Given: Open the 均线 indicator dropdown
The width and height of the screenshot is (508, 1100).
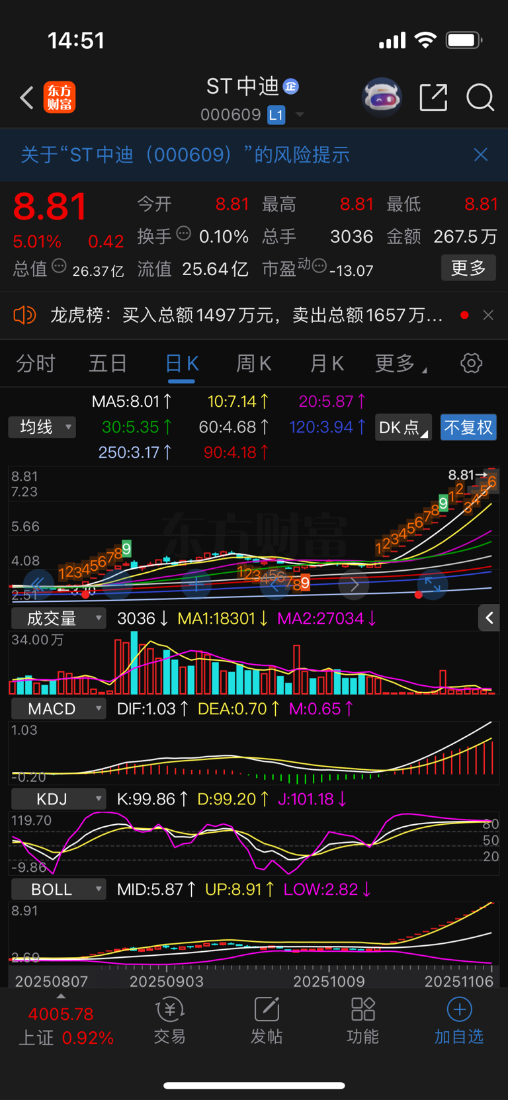Looking at the screenshot, I should pyautogui.click(x=42, y=427).
